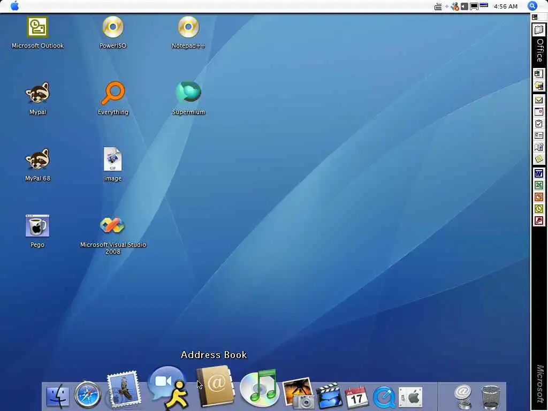Click the @ spring dock icon

click(x=463, y=397)
